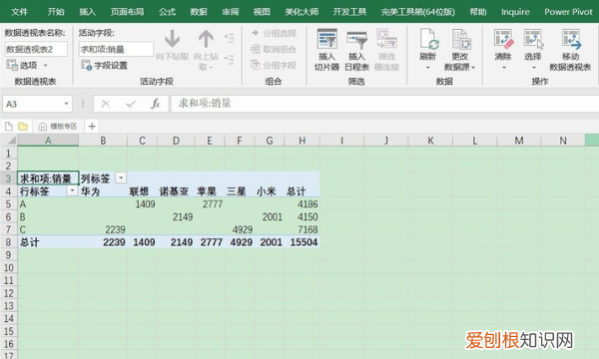
Task: Click the collapse field icon
Action: [x=230, y=59]
